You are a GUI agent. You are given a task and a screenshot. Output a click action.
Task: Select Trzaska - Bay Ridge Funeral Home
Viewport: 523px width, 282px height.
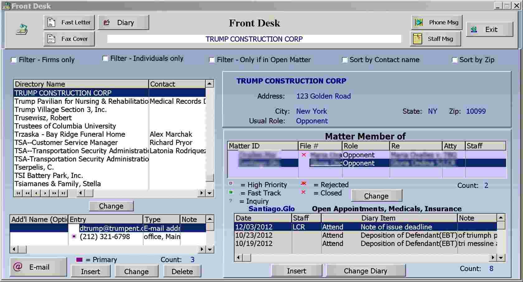pyautogui.click(x=109, y=134)
